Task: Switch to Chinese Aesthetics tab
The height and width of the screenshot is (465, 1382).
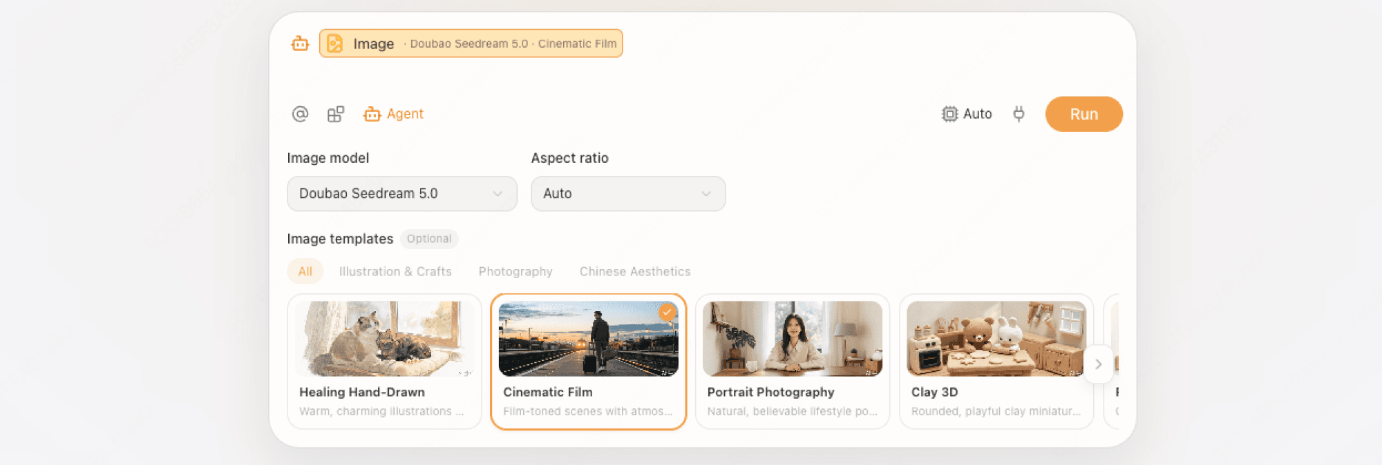Action: click(x=635, y=272)
